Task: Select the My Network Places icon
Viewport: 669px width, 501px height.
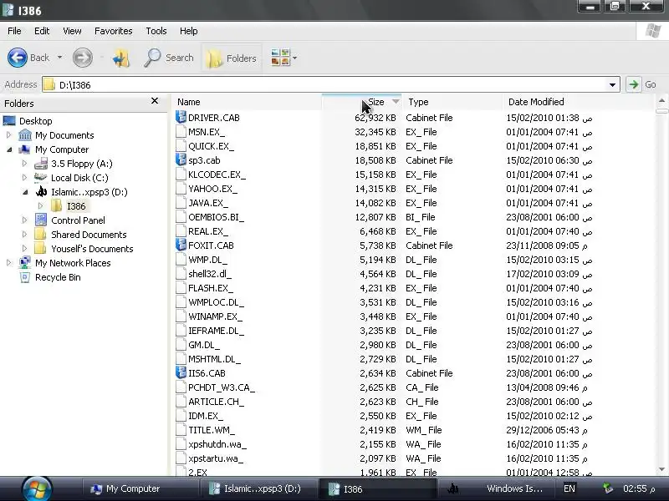Action: tap(25, 262)
